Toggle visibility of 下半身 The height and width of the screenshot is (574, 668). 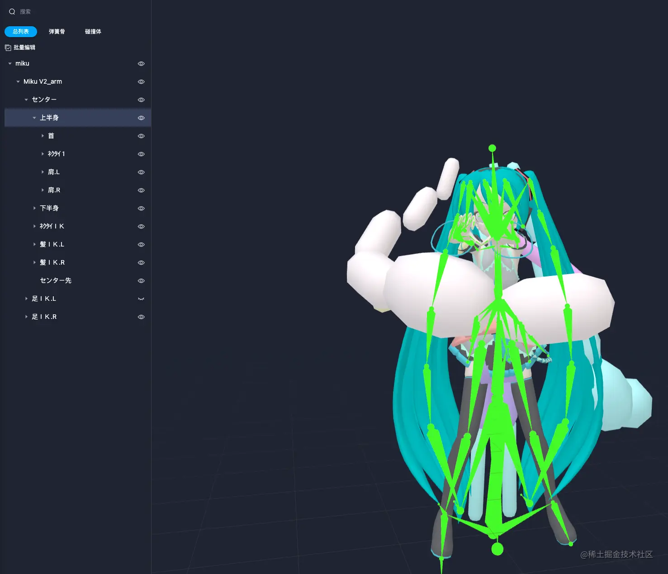(x=141, y=209)
